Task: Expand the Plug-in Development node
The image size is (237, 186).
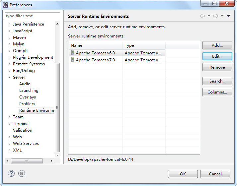Action: pyautogui.click(x=9, y=57)
